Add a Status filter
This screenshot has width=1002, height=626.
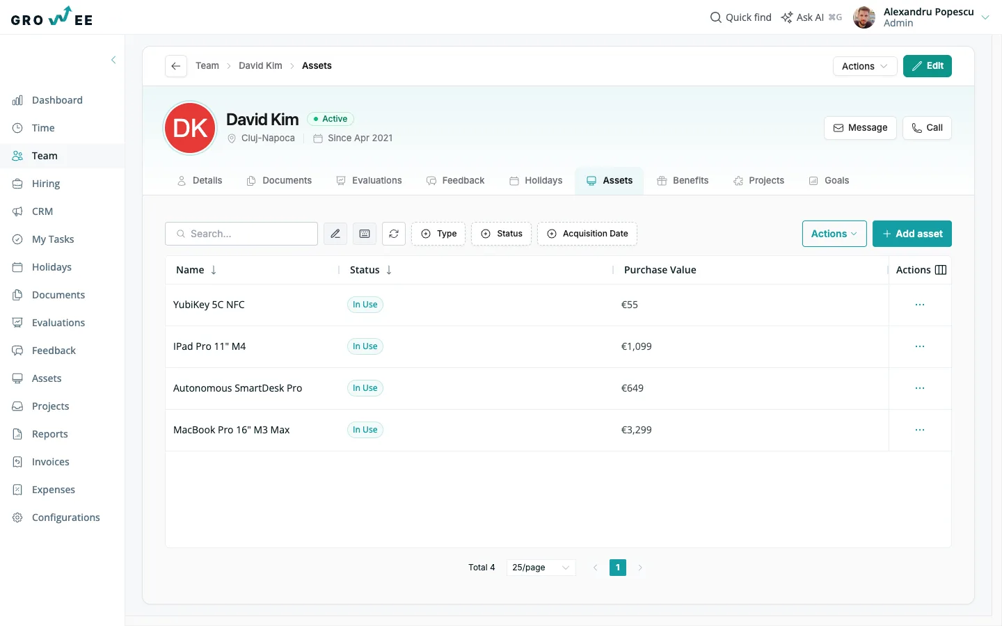tap(502, 234)
